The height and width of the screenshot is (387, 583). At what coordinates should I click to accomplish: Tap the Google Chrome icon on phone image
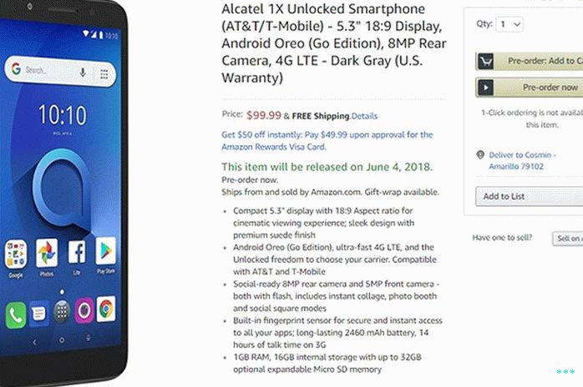(106, 309)
